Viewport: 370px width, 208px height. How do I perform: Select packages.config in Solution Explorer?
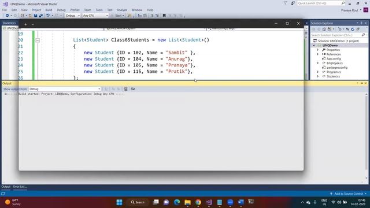pyautogui.click(x=337, y=68)
